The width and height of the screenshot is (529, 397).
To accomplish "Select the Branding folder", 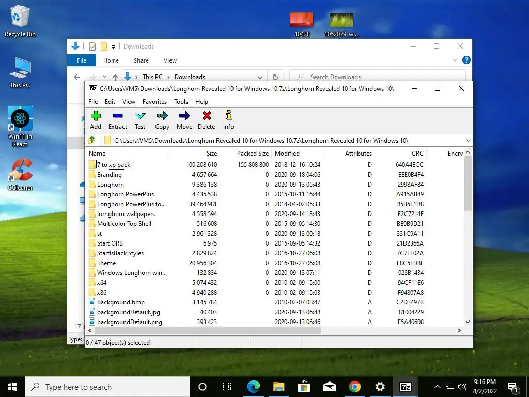I will [110, 175].
